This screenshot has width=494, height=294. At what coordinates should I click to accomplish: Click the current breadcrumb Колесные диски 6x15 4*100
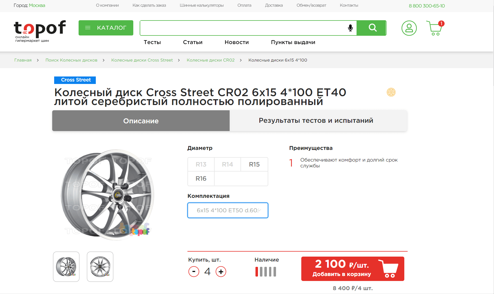click(x=278, y=60)
